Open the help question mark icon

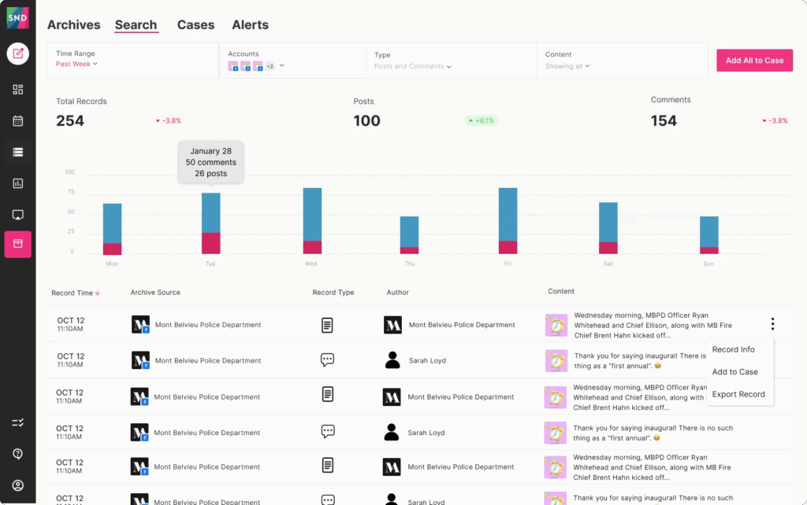pos(17,454)
